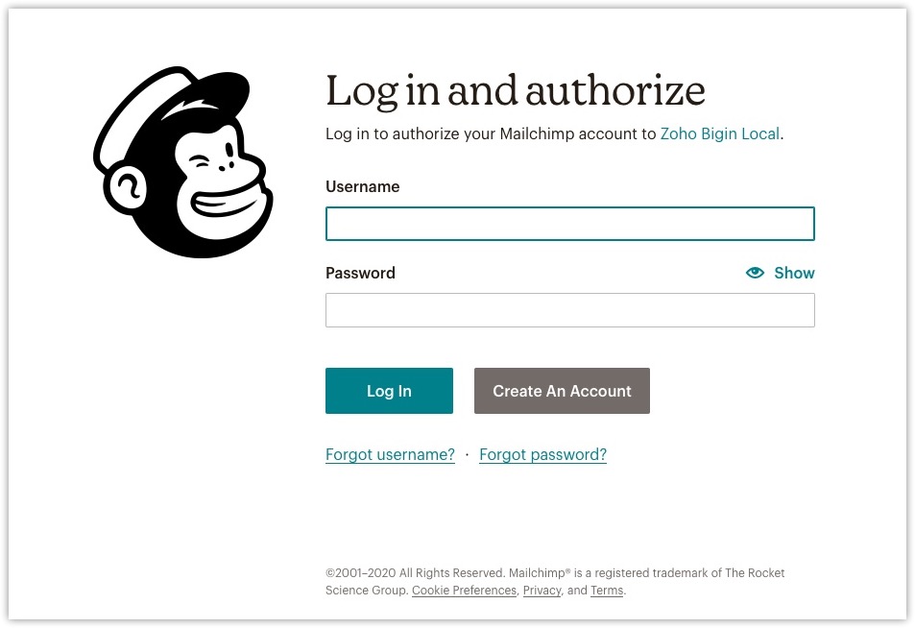Click the dot separator between Forgot links

click(x=467, y=455)
